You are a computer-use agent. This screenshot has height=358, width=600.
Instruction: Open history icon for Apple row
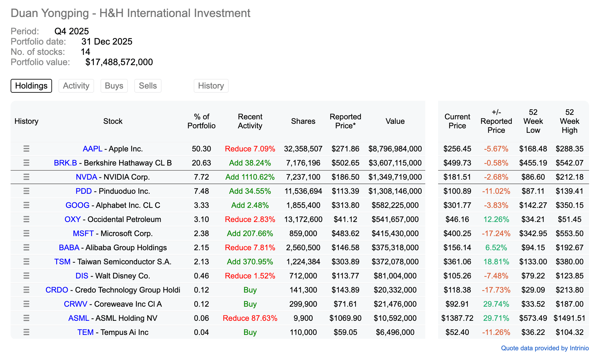click(26, 149)
